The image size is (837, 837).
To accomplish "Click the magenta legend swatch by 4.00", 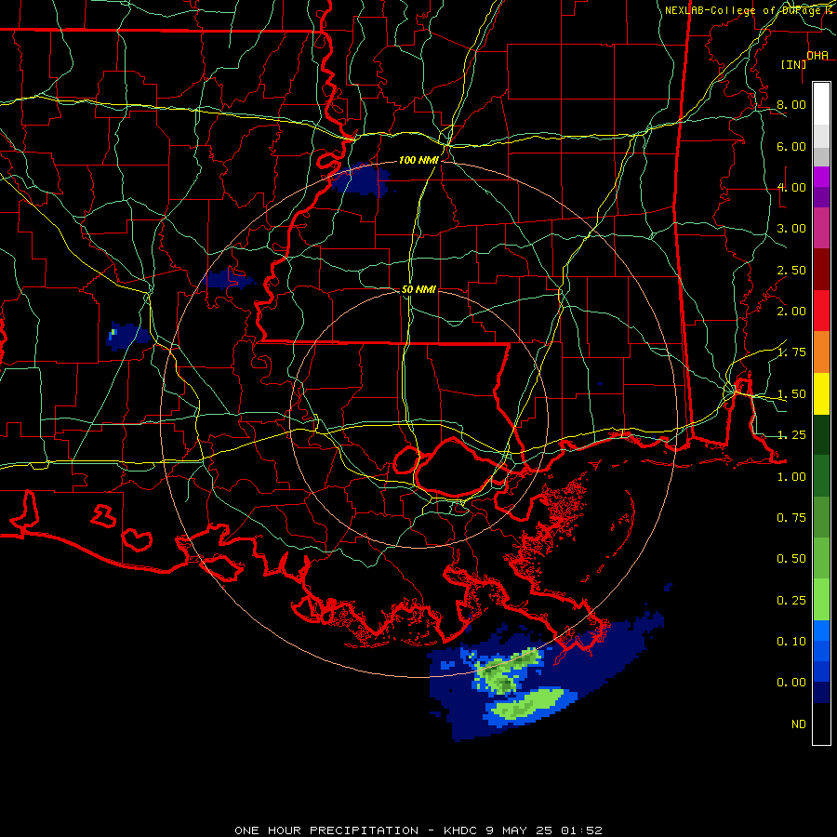I will [821, 177].
